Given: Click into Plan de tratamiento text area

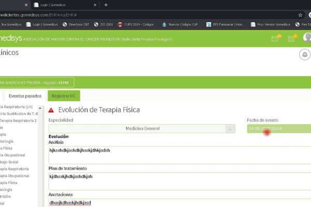Looking at the screenshot, I should coord(180,181).
